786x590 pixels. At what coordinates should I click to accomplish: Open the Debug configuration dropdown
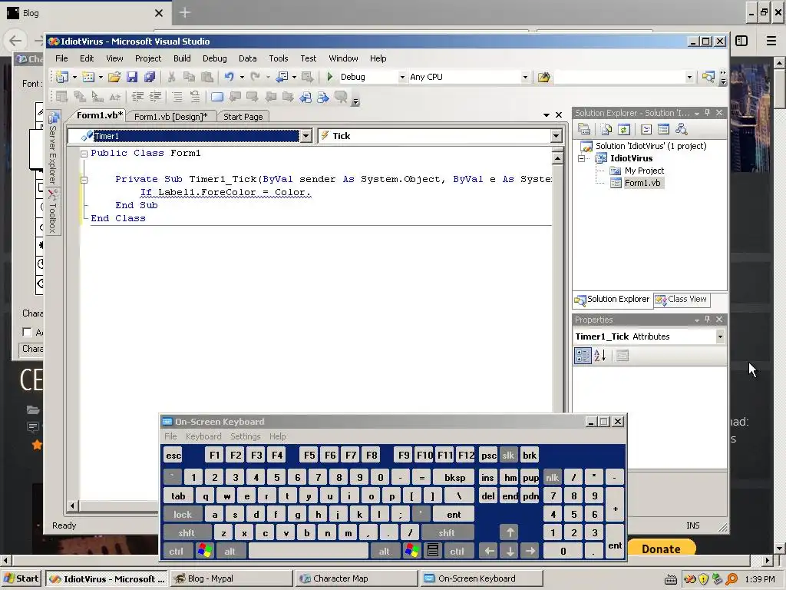(x=402, y=78)
